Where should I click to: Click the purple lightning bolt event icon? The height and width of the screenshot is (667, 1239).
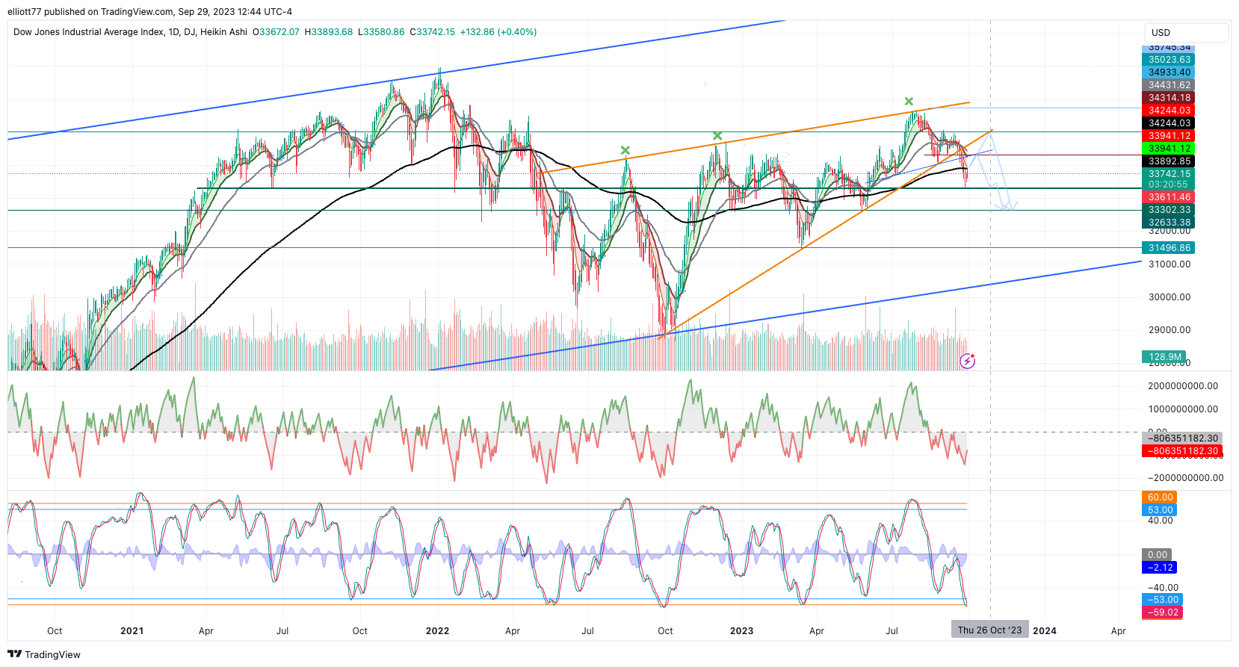[x=967, y=362]
